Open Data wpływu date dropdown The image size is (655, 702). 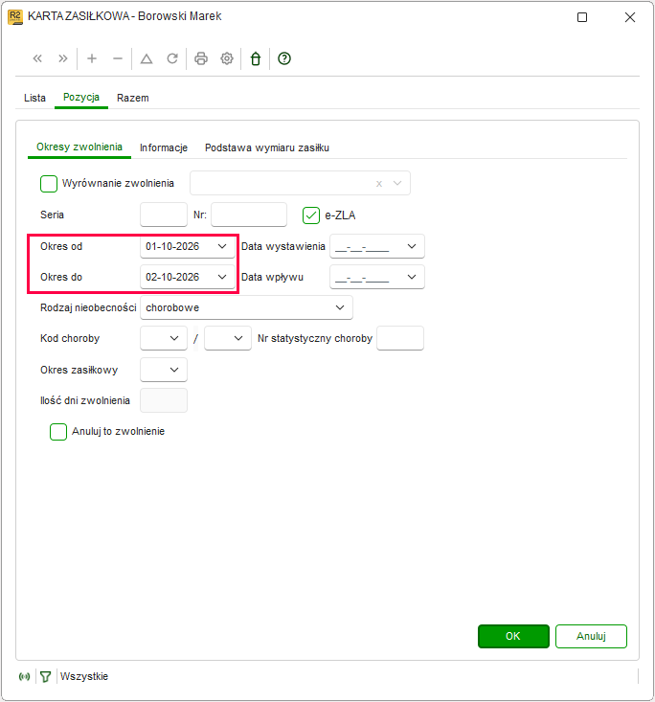click(412, 277)
